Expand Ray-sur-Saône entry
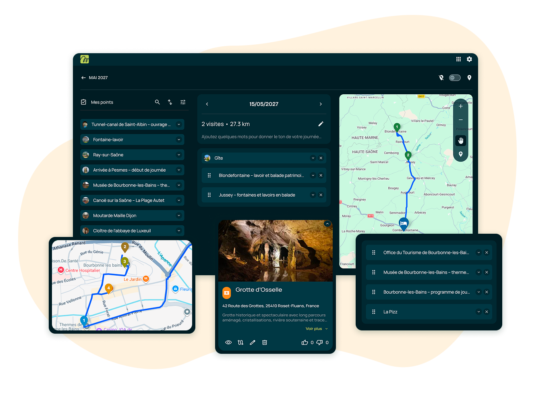 click(x=179, y=155)
